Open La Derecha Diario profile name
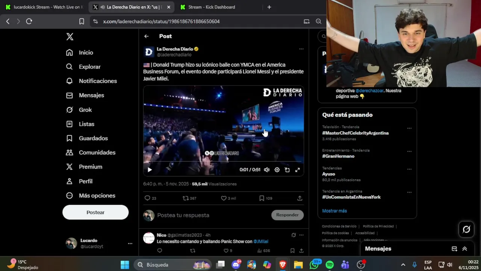The image size is (481, 271). point(175,49)
